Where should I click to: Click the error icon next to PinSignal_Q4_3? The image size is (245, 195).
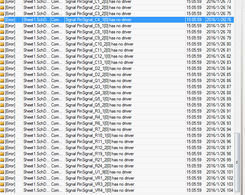(2, 93)
